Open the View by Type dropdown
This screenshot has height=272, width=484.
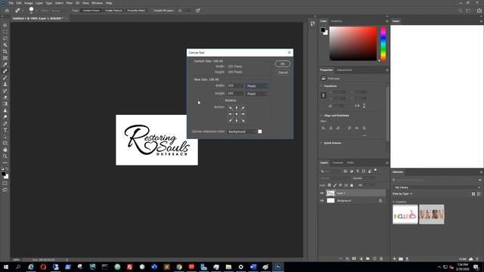coord(402,193)
